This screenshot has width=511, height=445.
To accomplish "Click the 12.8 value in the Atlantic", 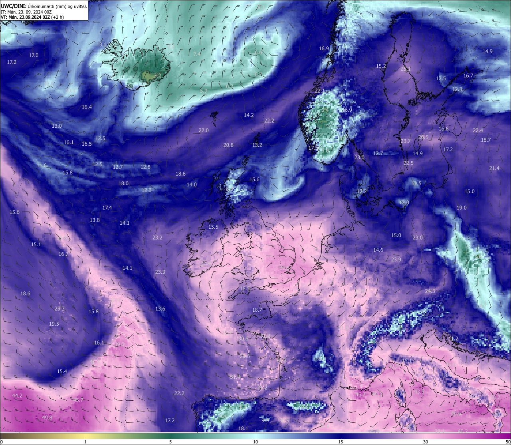I will click(145, 167).
